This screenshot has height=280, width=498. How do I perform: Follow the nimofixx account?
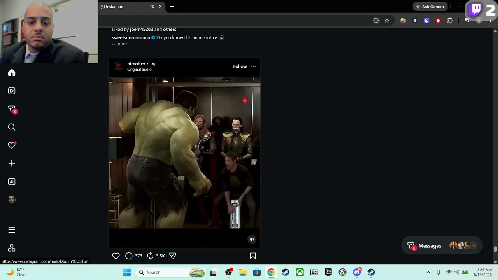pyautogui.click(x=240, y=66)
